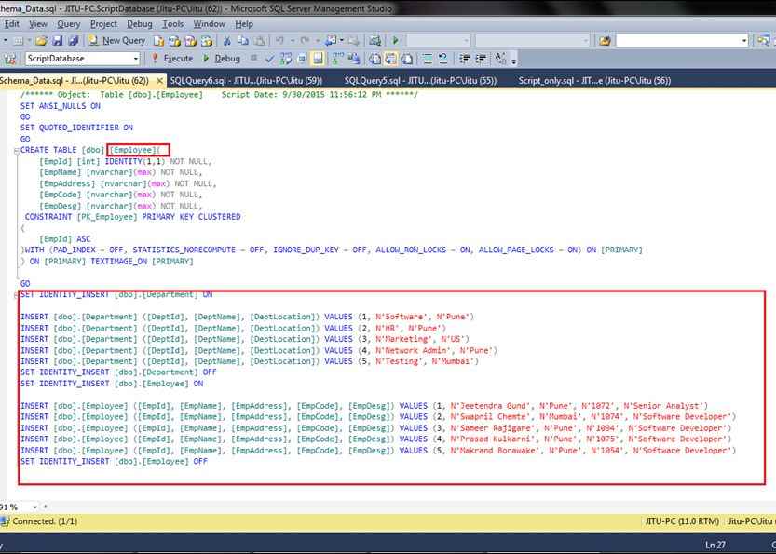The height and width of the screenshot is (554, 776).
Task: Click the New Query toolbar button
Action: click(117, 41)
